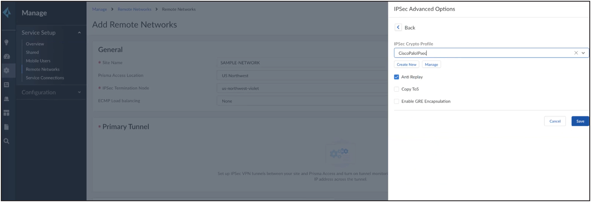Open Overview in Service Setup

(35, 44)
